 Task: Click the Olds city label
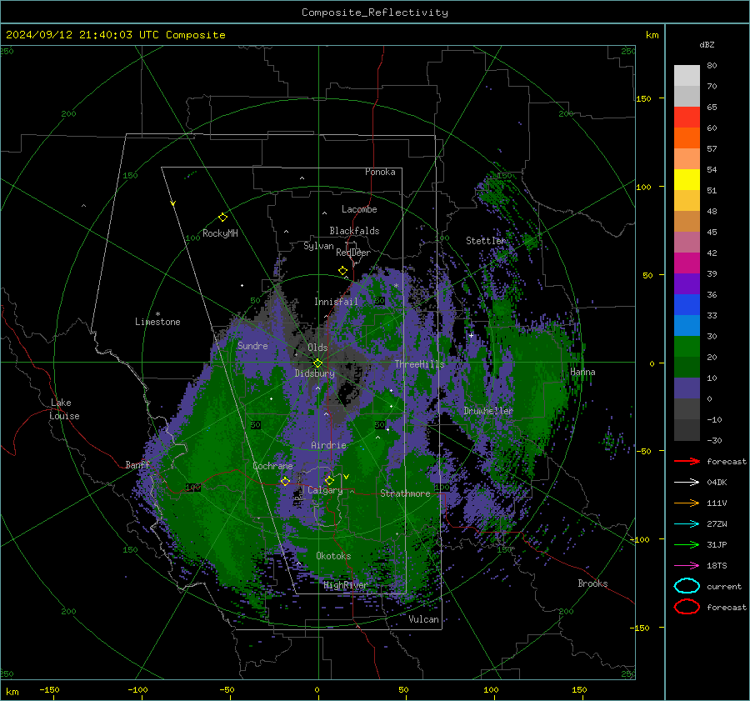[x=317, y=348]
